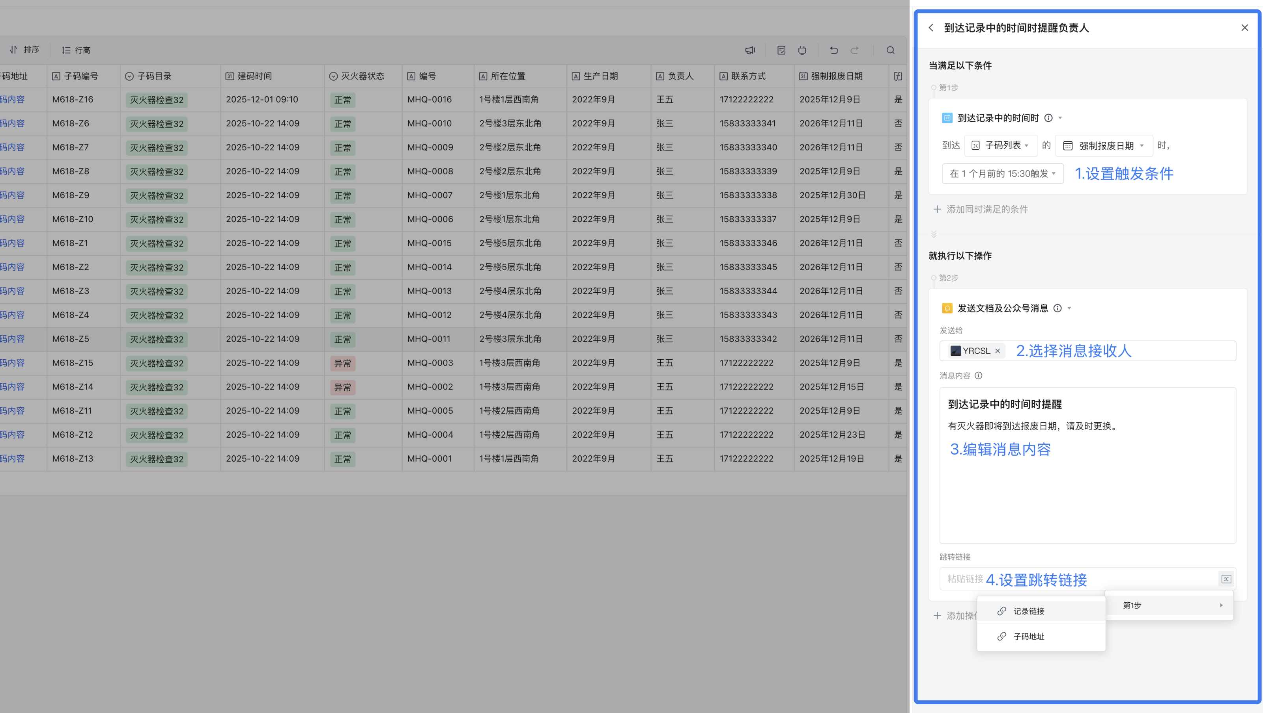Click the undo icon in toolbar
The width and height of the screenshot is (1263, 713).
833,50
